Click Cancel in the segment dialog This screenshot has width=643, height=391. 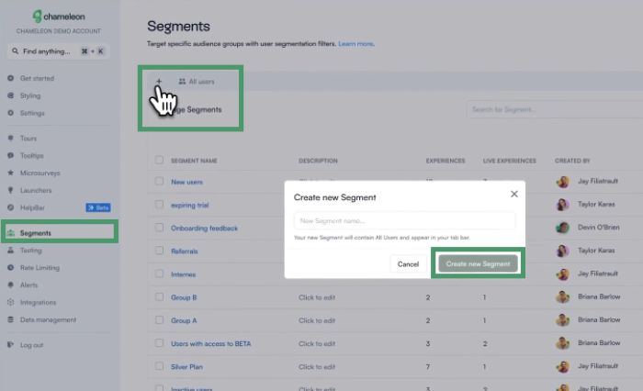(408, 264)
